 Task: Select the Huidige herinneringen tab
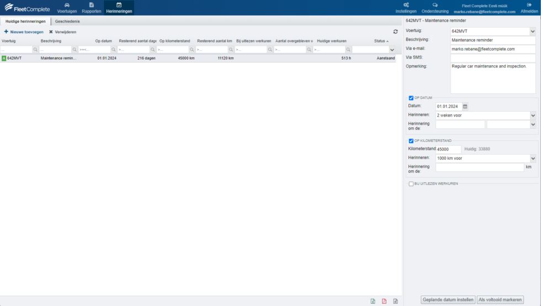pyautogui.click(x=24, y=21)
